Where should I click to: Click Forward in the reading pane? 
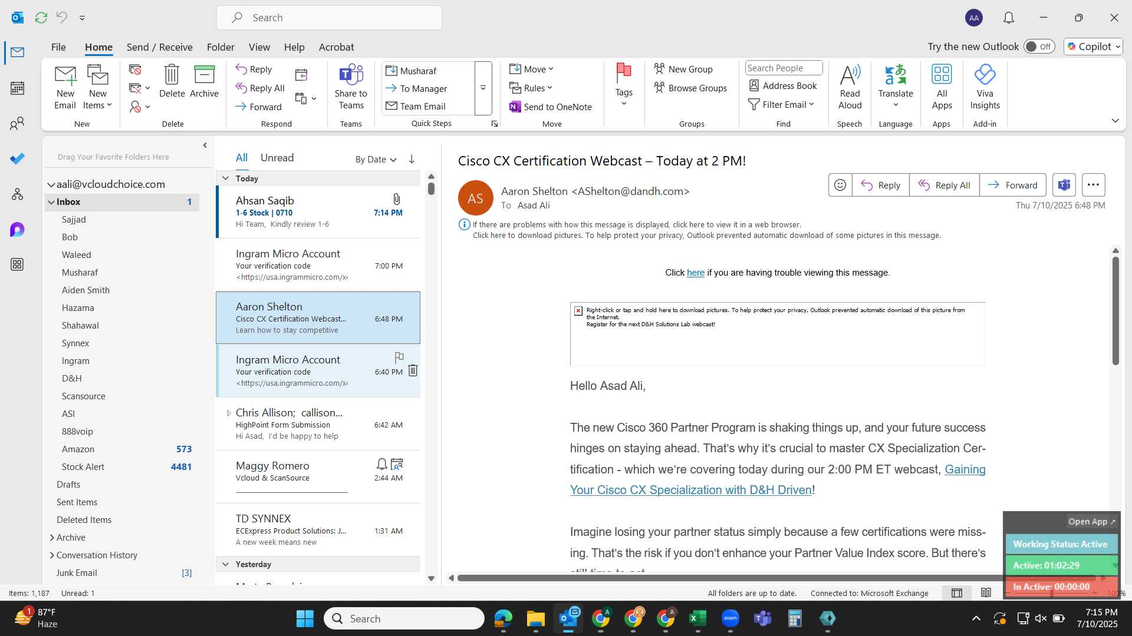(x=1012, y=185)
